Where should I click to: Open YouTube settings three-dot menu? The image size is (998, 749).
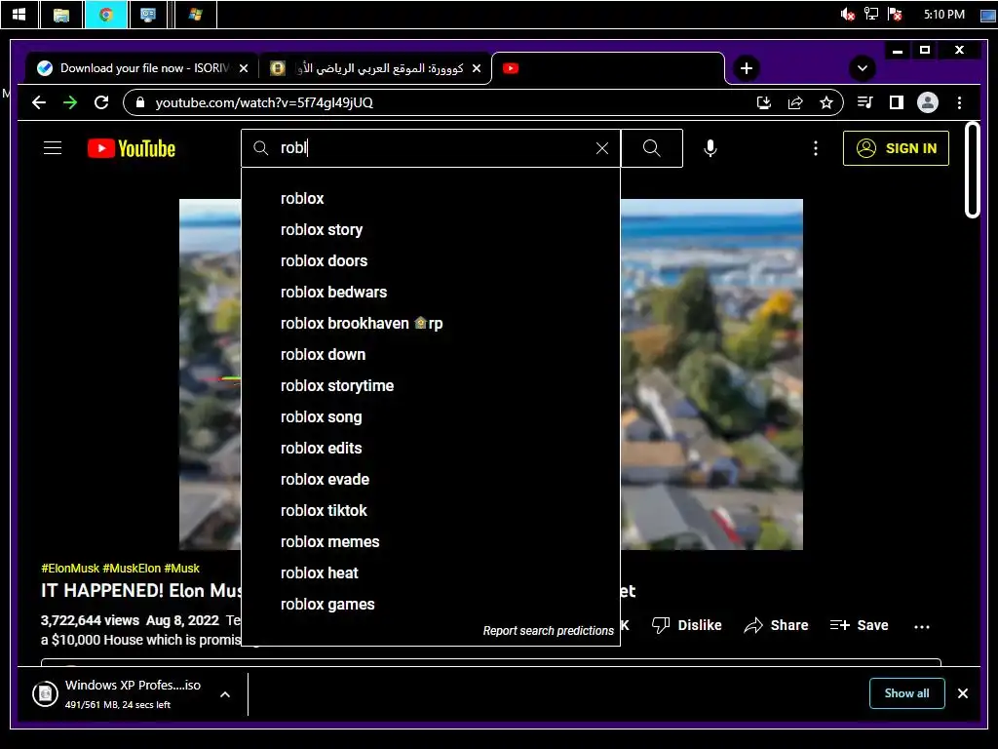816,148
